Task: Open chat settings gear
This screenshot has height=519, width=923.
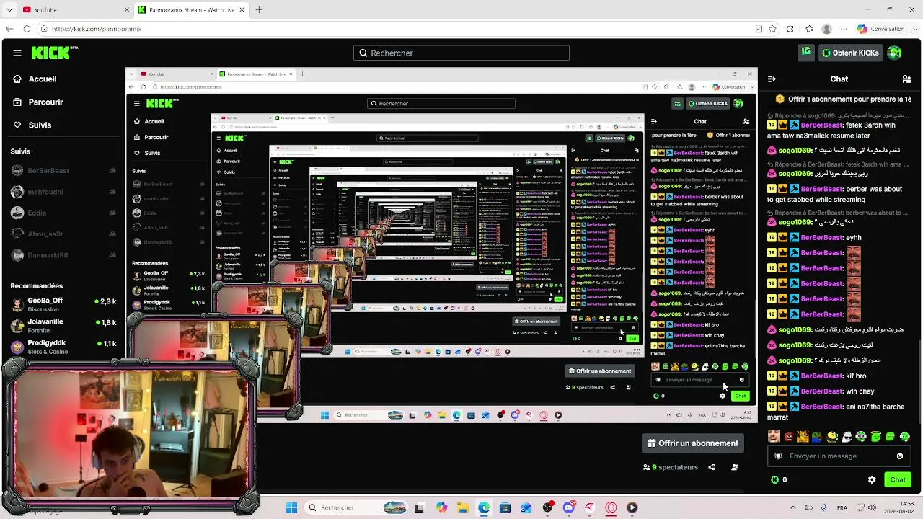Action: tap(872, 479)
